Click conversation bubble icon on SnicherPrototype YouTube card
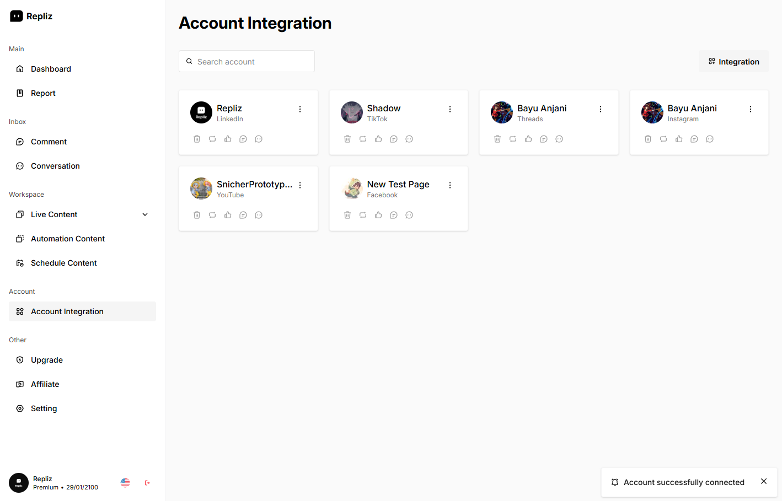 [x=259, y=215]
